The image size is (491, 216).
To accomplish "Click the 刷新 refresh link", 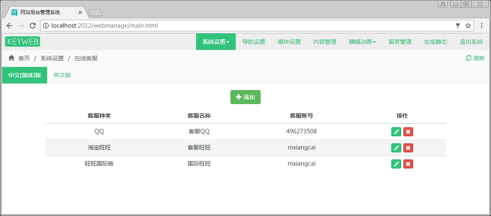I will tap(475, 58).
